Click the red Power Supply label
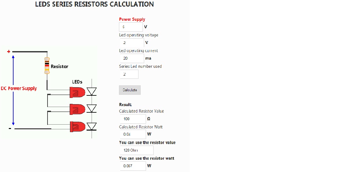The image size is (344, 193). 132,19
